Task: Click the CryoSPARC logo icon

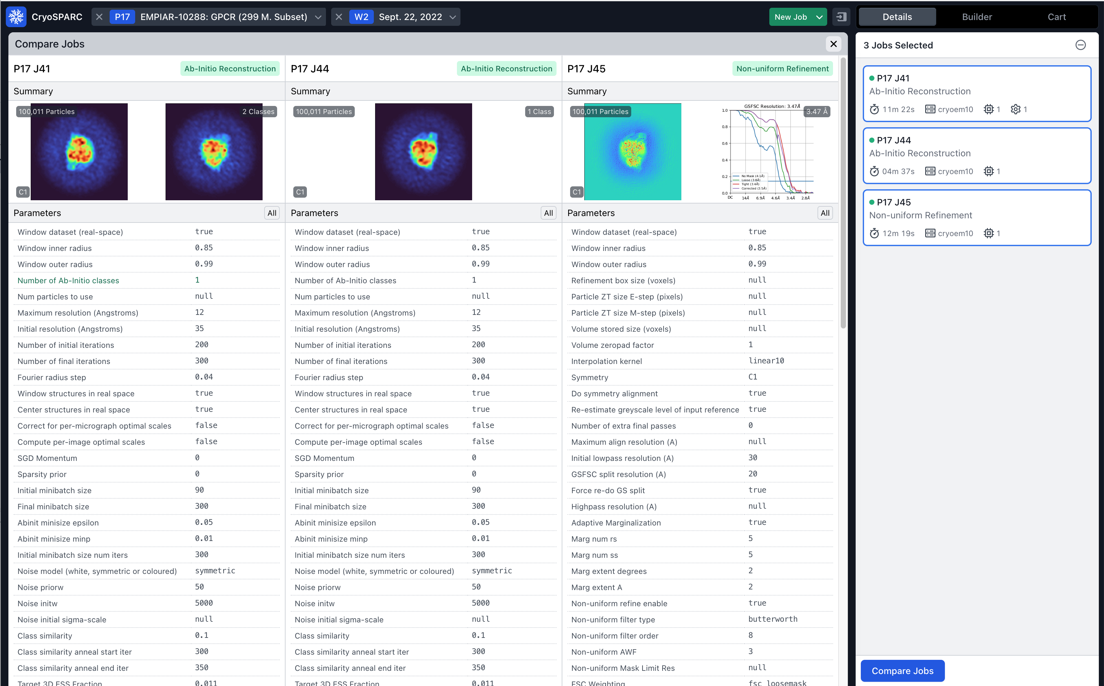Action: coord(16,17)
